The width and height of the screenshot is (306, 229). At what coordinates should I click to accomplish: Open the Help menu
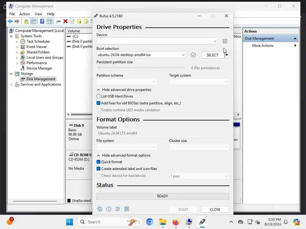51,14
